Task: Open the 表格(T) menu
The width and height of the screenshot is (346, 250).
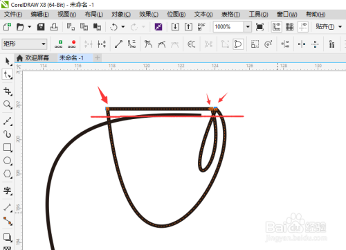Action: click(x=230, y=15)
